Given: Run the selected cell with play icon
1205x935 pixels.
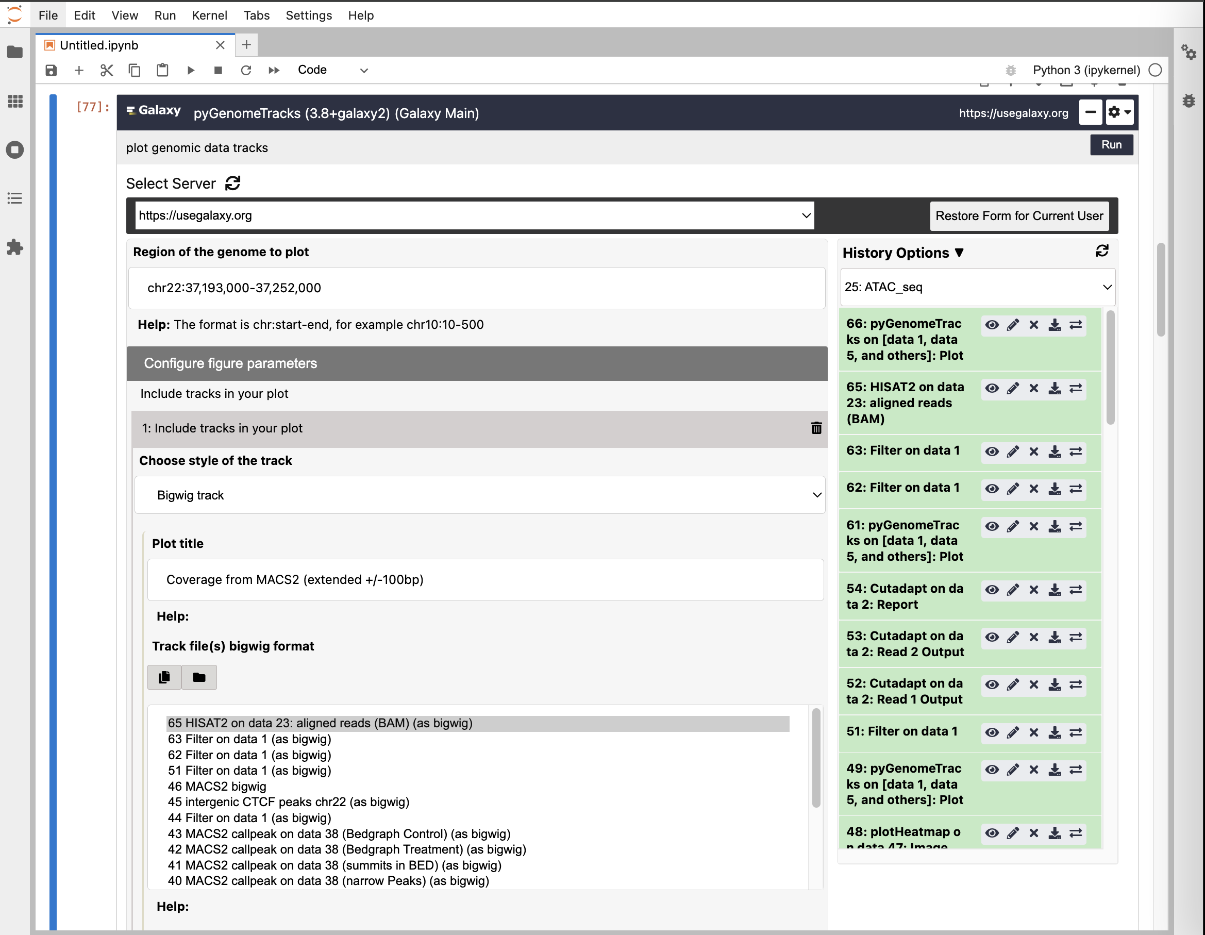Looking at the screenshot, I should (190, 70).
